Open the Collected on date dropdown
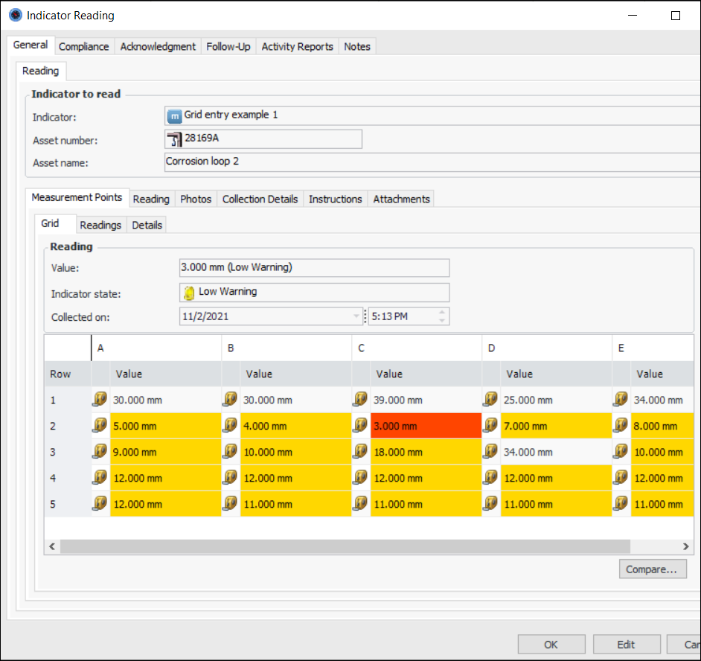This screenshot has height=661, width=701. click(356, 316)
